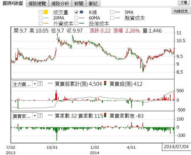
Task: Open the 個股分析 tab
Action: [60, 4]
